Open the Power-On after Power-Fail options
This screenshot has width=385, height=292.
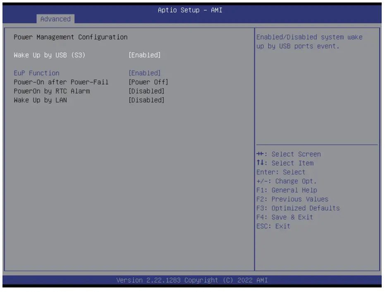coord(144,82)
